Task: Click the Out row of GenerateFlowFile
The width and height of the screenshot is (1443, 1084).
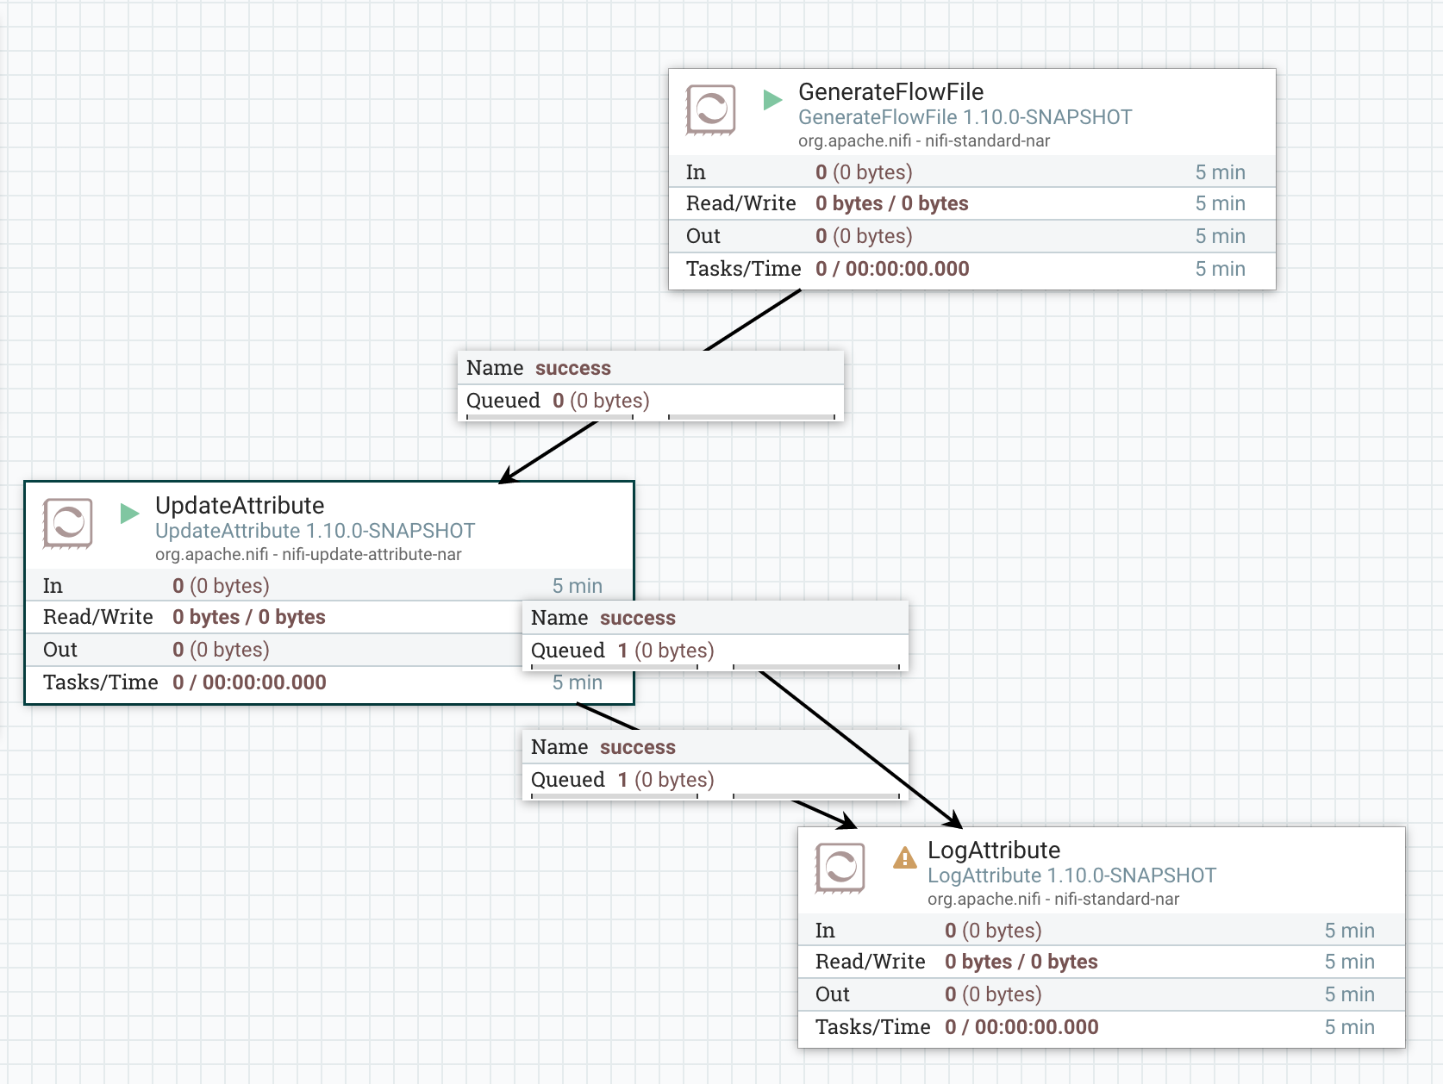Action: tap(971, 236)
